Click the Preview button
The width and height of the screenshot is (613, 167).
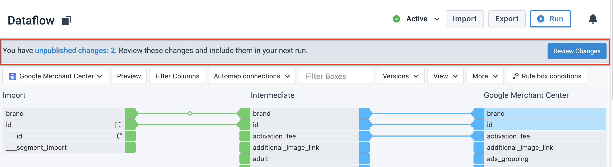click(129, 76)
